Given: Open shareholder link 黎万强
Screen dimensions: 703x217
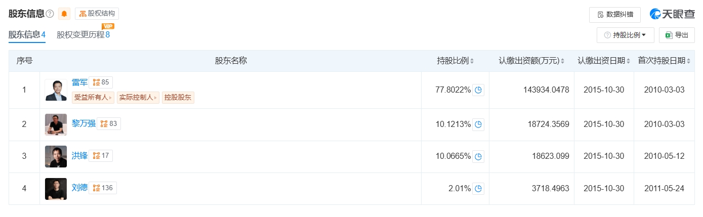Looking at the screenshot, I should coord(84,123).
